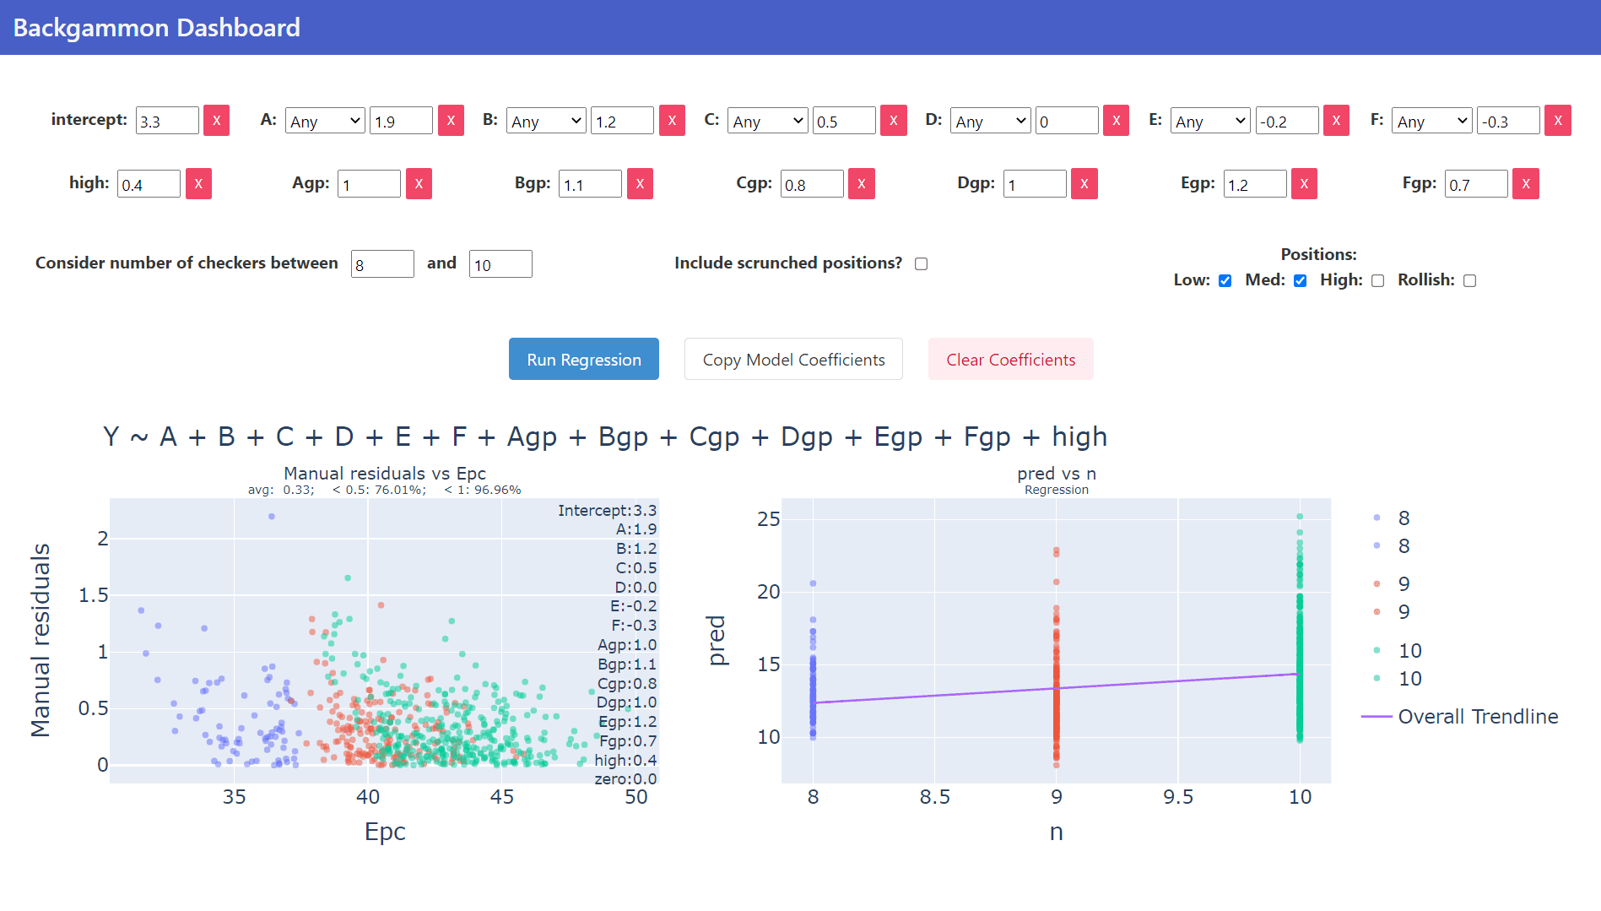The height and width of the screenshot is (911, 1601).
Task: Focus the Agp coefficient input
Action: tap(370, 184)
